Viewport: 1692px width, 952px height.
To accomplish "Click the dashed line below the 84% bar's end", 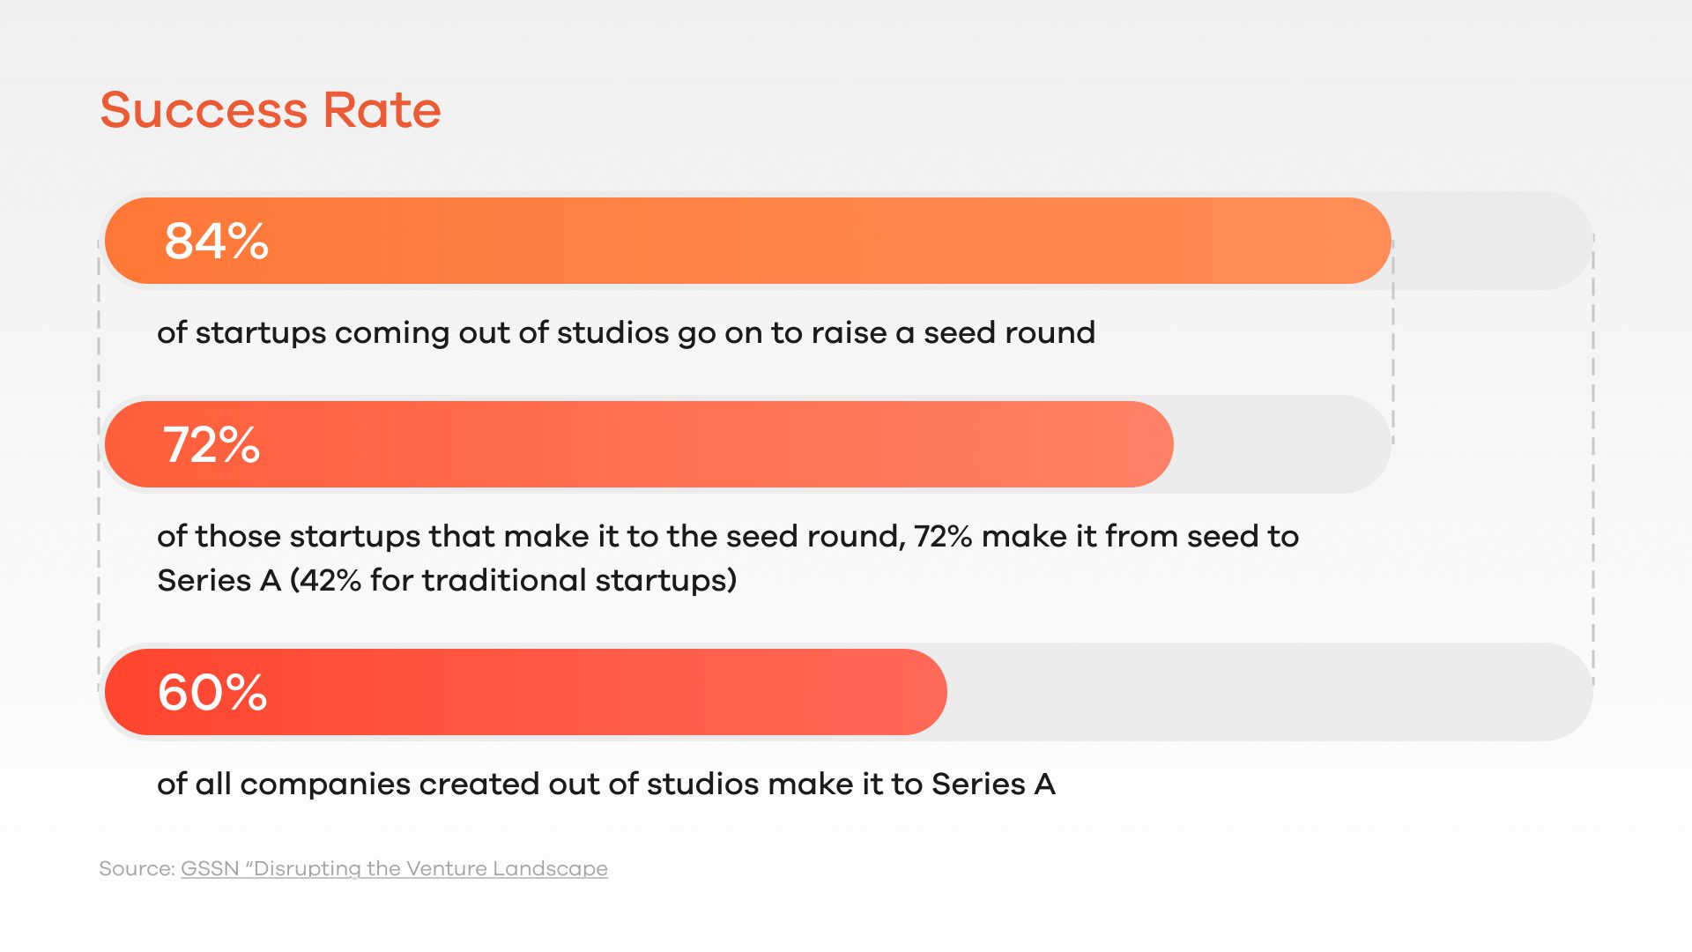I will pos(1393,353).
